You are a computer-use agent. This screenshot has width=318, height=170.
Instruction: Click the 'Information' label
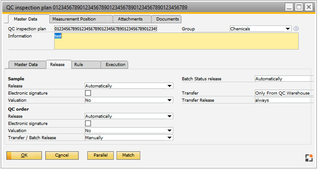pos(20,36)
